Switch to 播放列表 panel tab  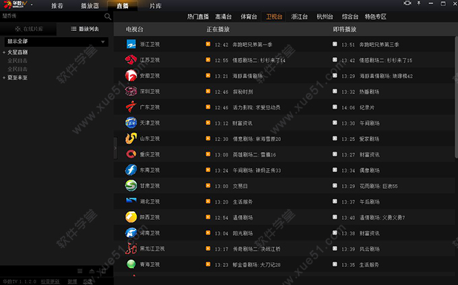point(85,29)
